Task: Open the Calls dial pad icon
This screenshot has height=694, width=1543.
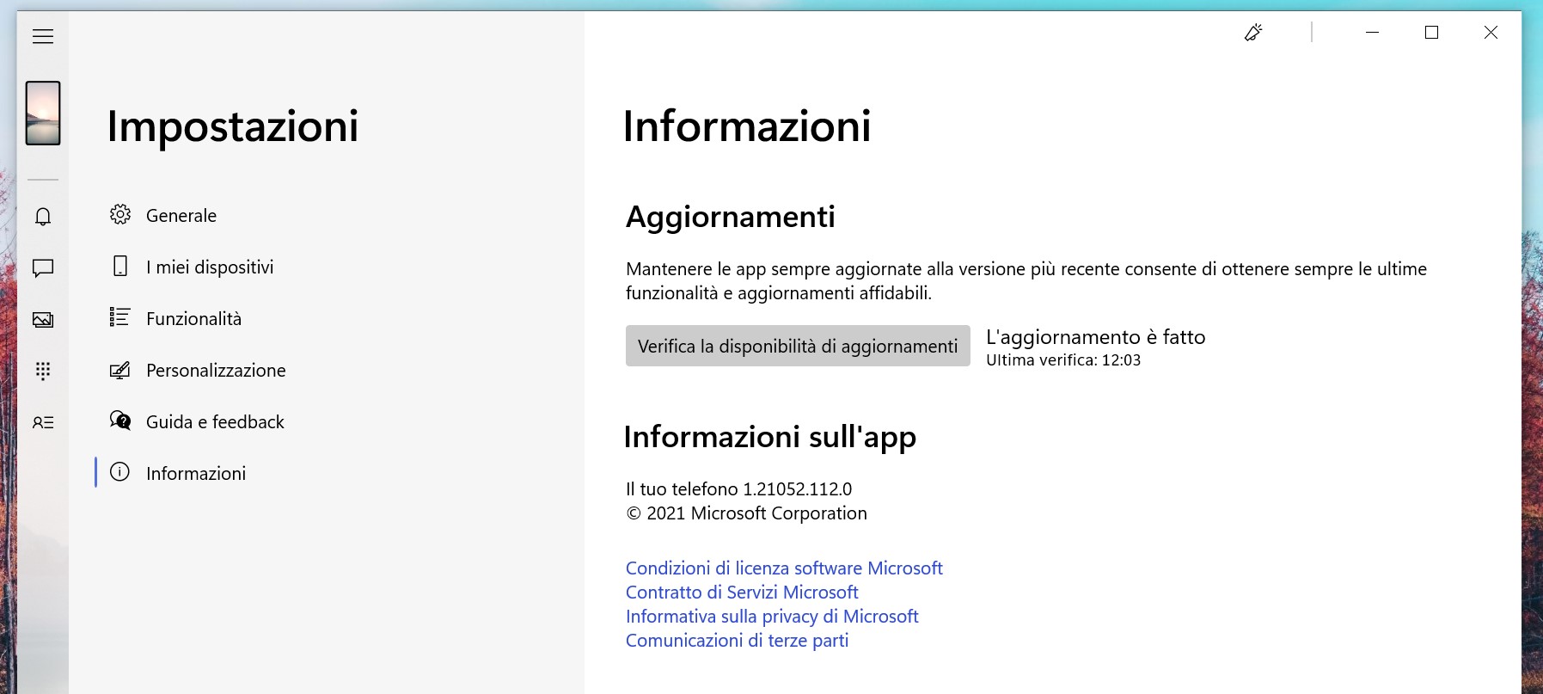Action: click(43, 371)
